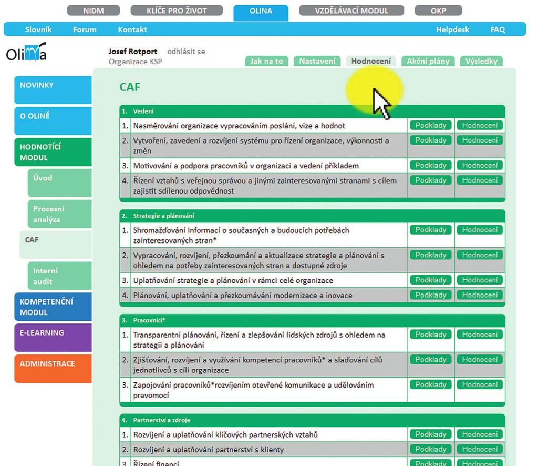Switch to the Výsledky tab
The width and height of the screenshot is (538, 466).
click(x=481, y=61)
